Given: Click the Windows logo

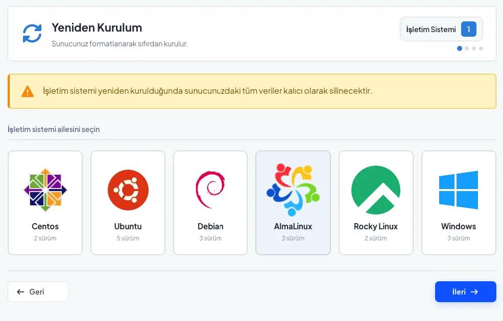Looking at the screenshot, I should 458,190.
